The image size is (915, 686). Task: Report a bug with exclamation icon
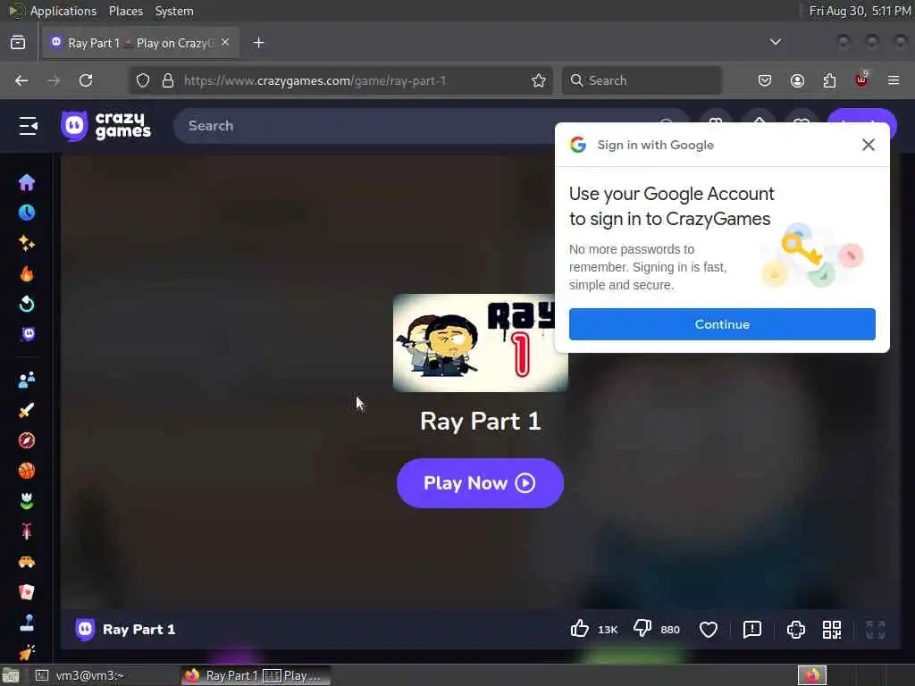(x=752, y=630)
